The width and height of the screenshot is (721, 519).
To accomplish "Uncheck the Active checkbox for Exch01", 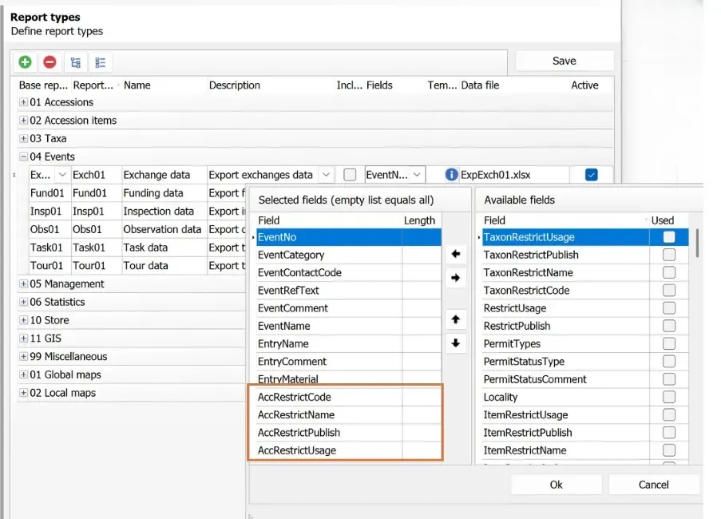I will [x=592, y=175].
